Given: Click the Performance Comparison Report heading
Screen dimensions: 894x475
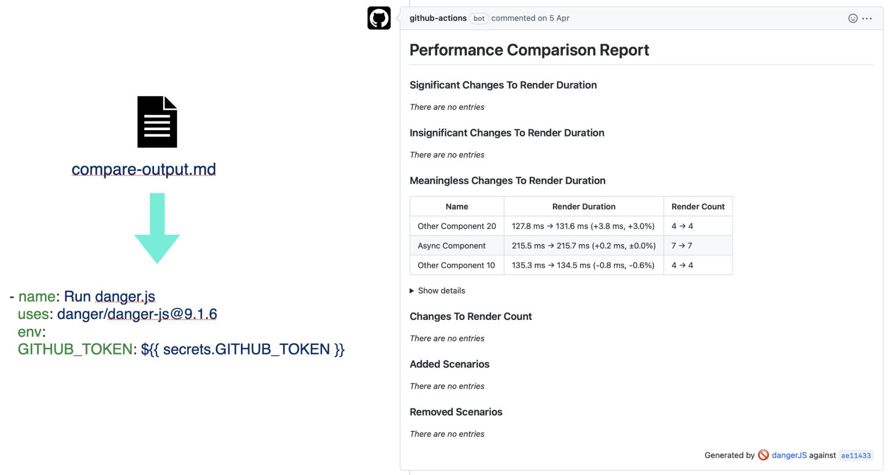Looking at the screenshot, I should point(529,50).
